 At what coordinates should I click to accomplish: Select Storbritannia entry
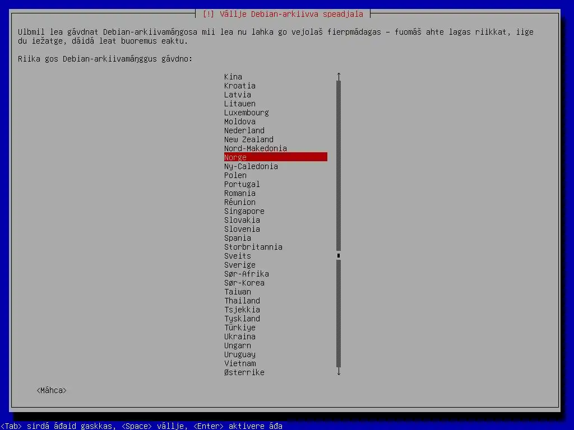(x=275, y=247)
